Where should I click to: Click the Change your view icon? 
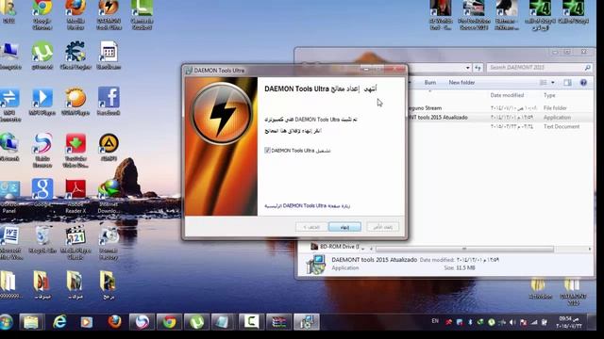click(544, 82)
